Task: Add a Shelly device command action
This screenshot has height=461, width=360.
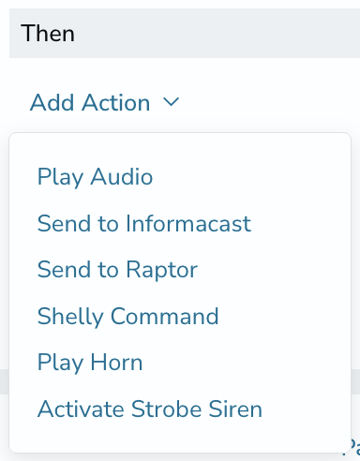Action: point(127,316)
